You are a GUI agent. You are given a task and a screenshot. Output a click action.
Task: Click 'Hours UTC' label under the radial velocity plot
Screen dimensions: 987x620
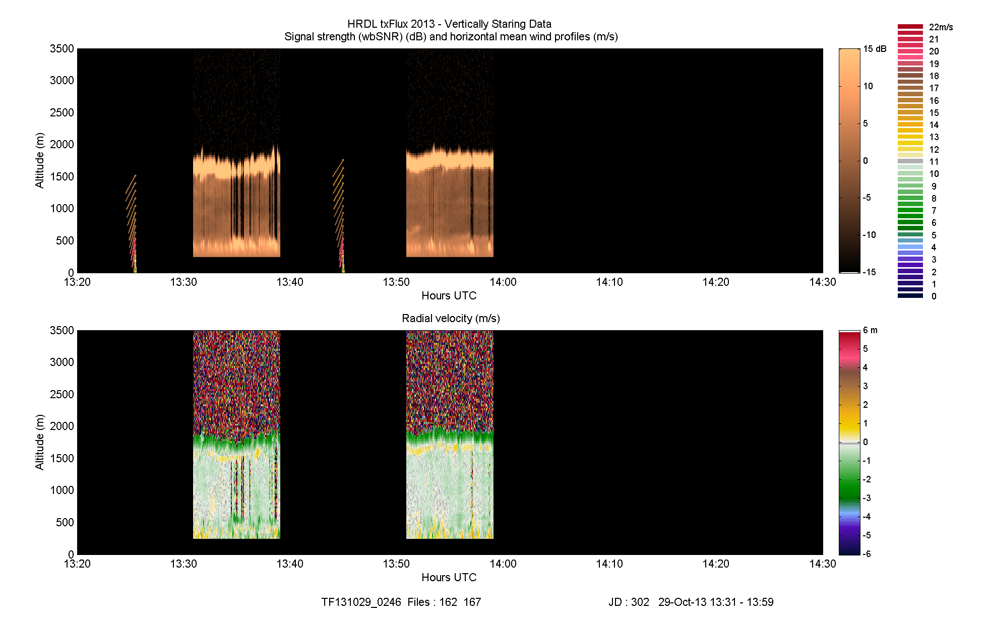(x=449, y=577)
